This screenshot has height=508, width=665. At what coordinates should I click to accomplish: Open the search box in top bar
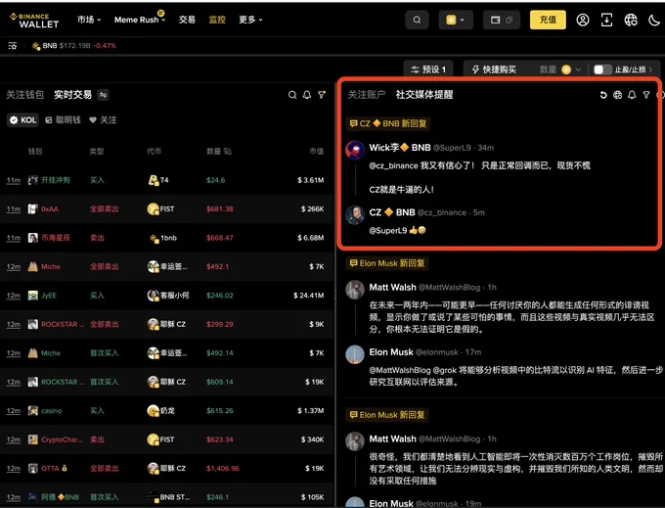click(417, 20)
